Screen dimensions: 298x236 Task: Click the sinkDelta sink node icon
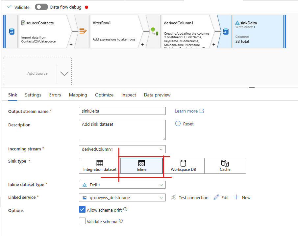225,32
